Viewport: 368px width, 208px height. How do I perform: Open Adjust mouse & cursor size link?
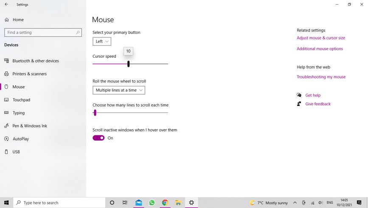[321, 38]
